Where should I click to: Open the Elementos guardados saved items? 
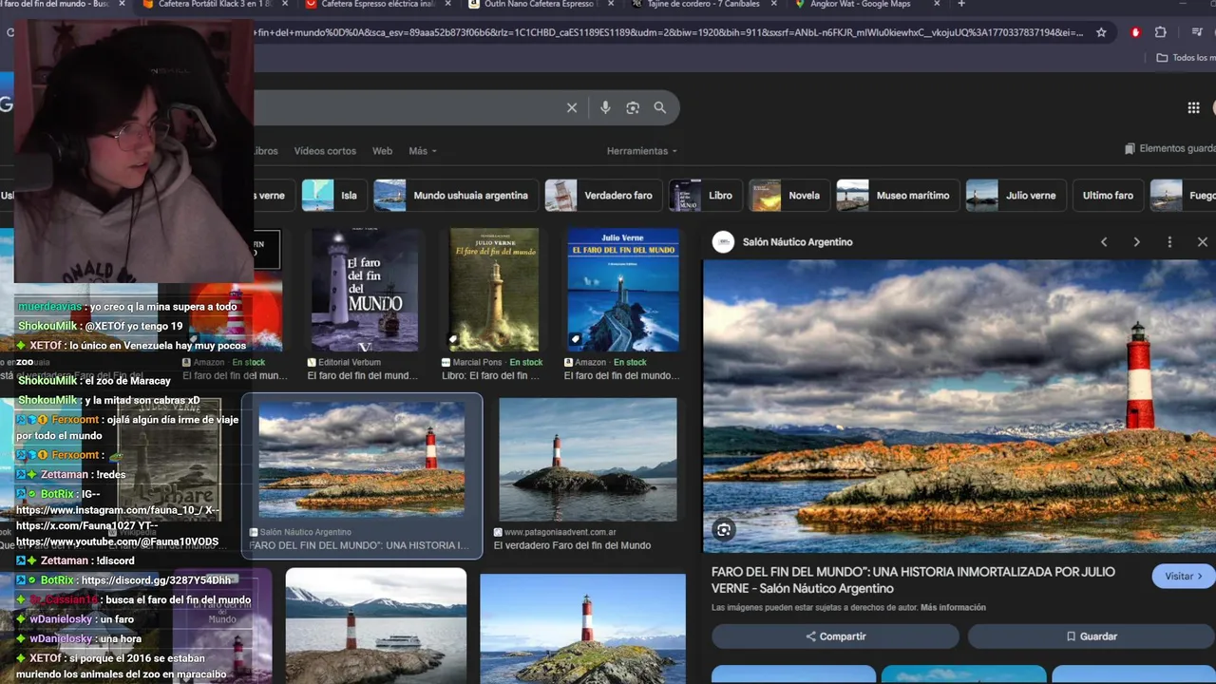coord(1169,149)
